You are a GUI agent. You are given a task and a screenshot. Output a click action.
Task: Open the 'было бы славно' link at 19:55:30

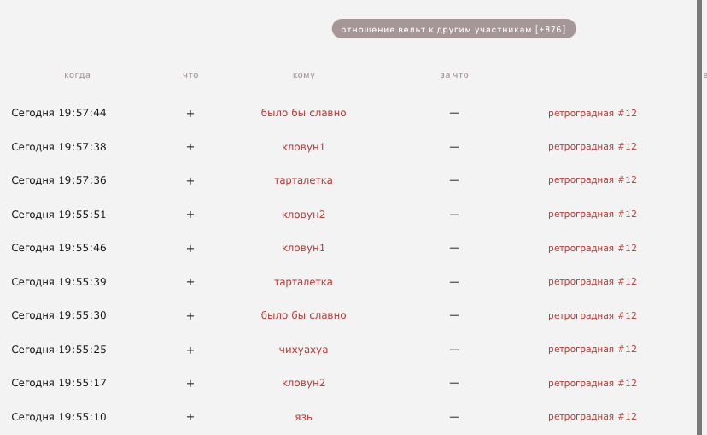point(303,315)
